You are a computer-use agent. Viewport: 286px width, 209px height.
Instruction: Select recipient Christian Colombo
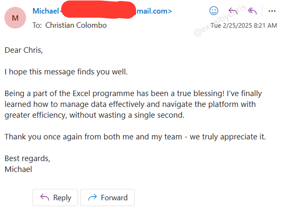76,25
